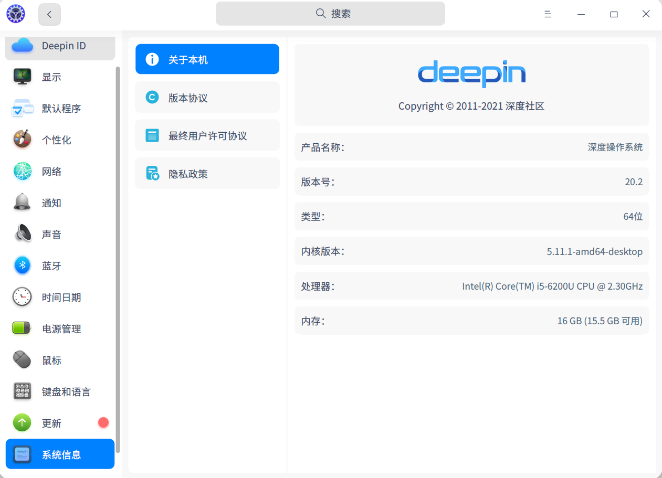Click the deepin logo image
This screenshot has width=662, height=478.
click(x=471, y=74)
